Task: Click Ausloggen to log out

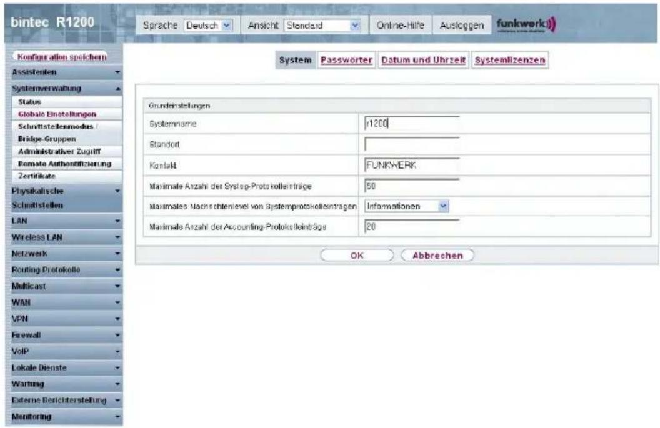Action: (462, 26)
